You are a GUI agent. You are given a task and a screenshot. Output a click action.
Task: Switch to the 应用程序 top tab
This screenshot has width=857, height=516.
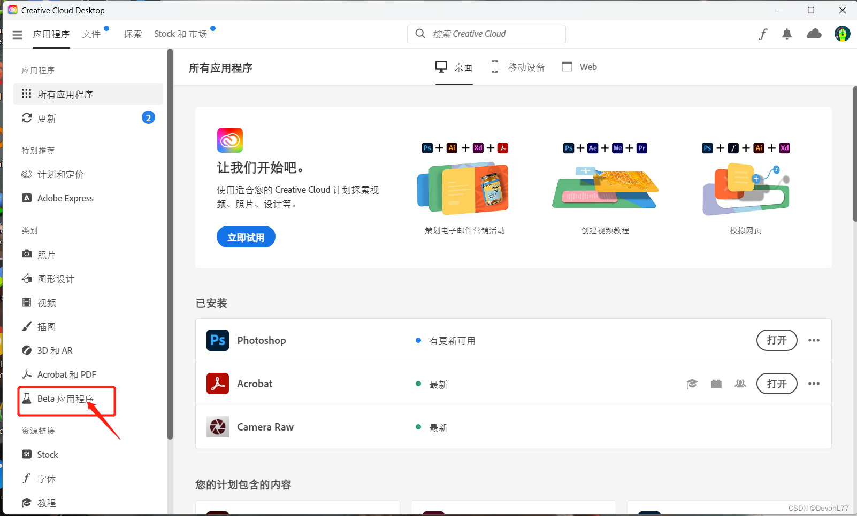pos(51,34)
